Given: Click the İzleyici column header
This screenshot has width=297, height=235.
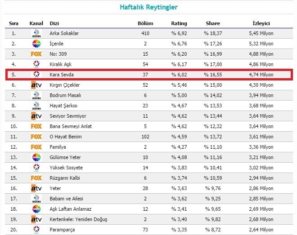Looking at the screenshot, I should (x=261, y=23).
